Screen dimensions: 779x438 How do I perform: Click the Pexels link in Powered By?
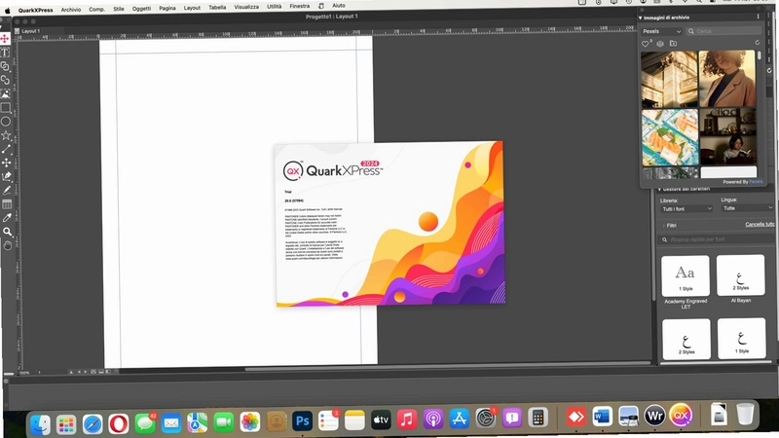point(756,182)
